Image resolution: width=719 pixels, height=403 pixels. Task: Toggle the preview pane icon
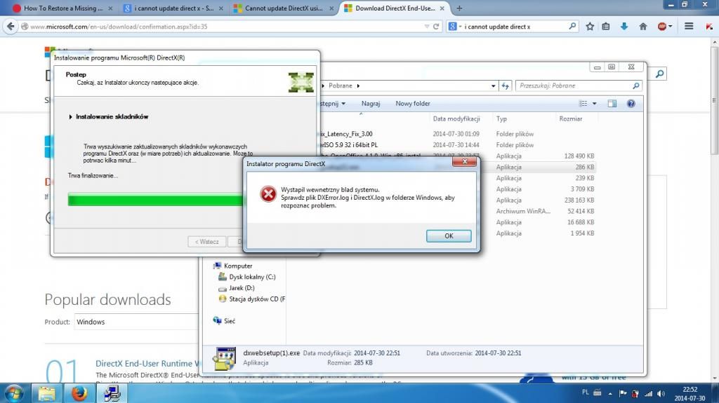tap(612, 104)
